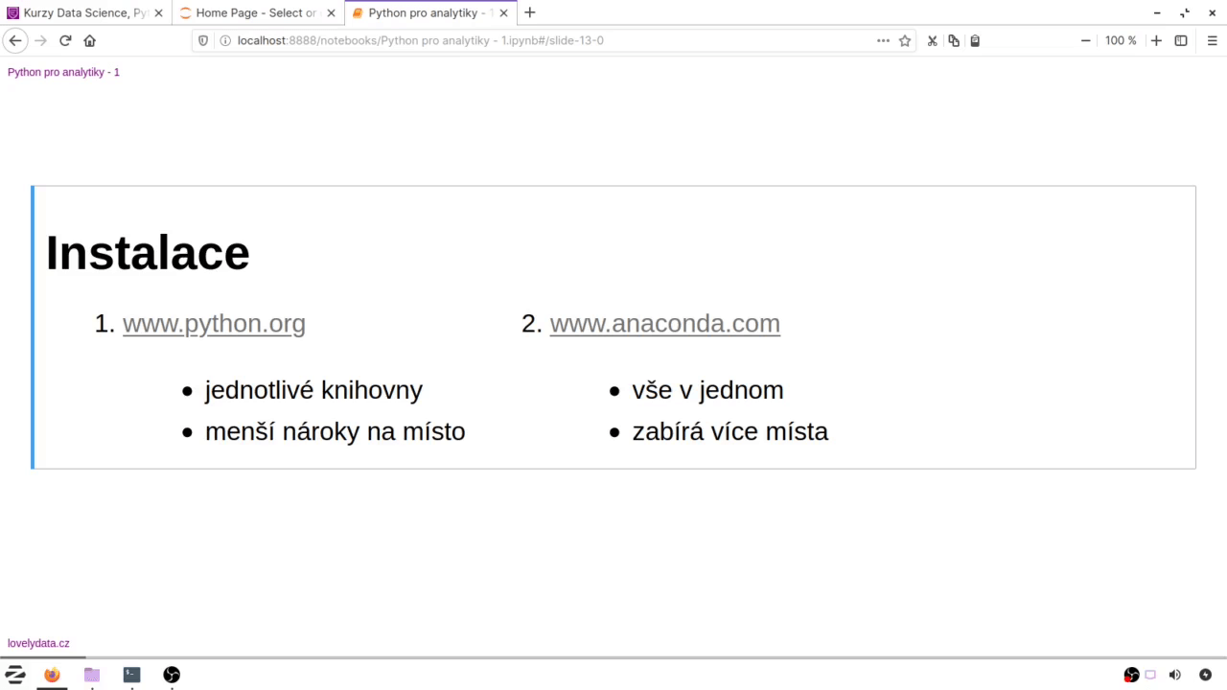Show site information icon in address bar

coord(224,40)
